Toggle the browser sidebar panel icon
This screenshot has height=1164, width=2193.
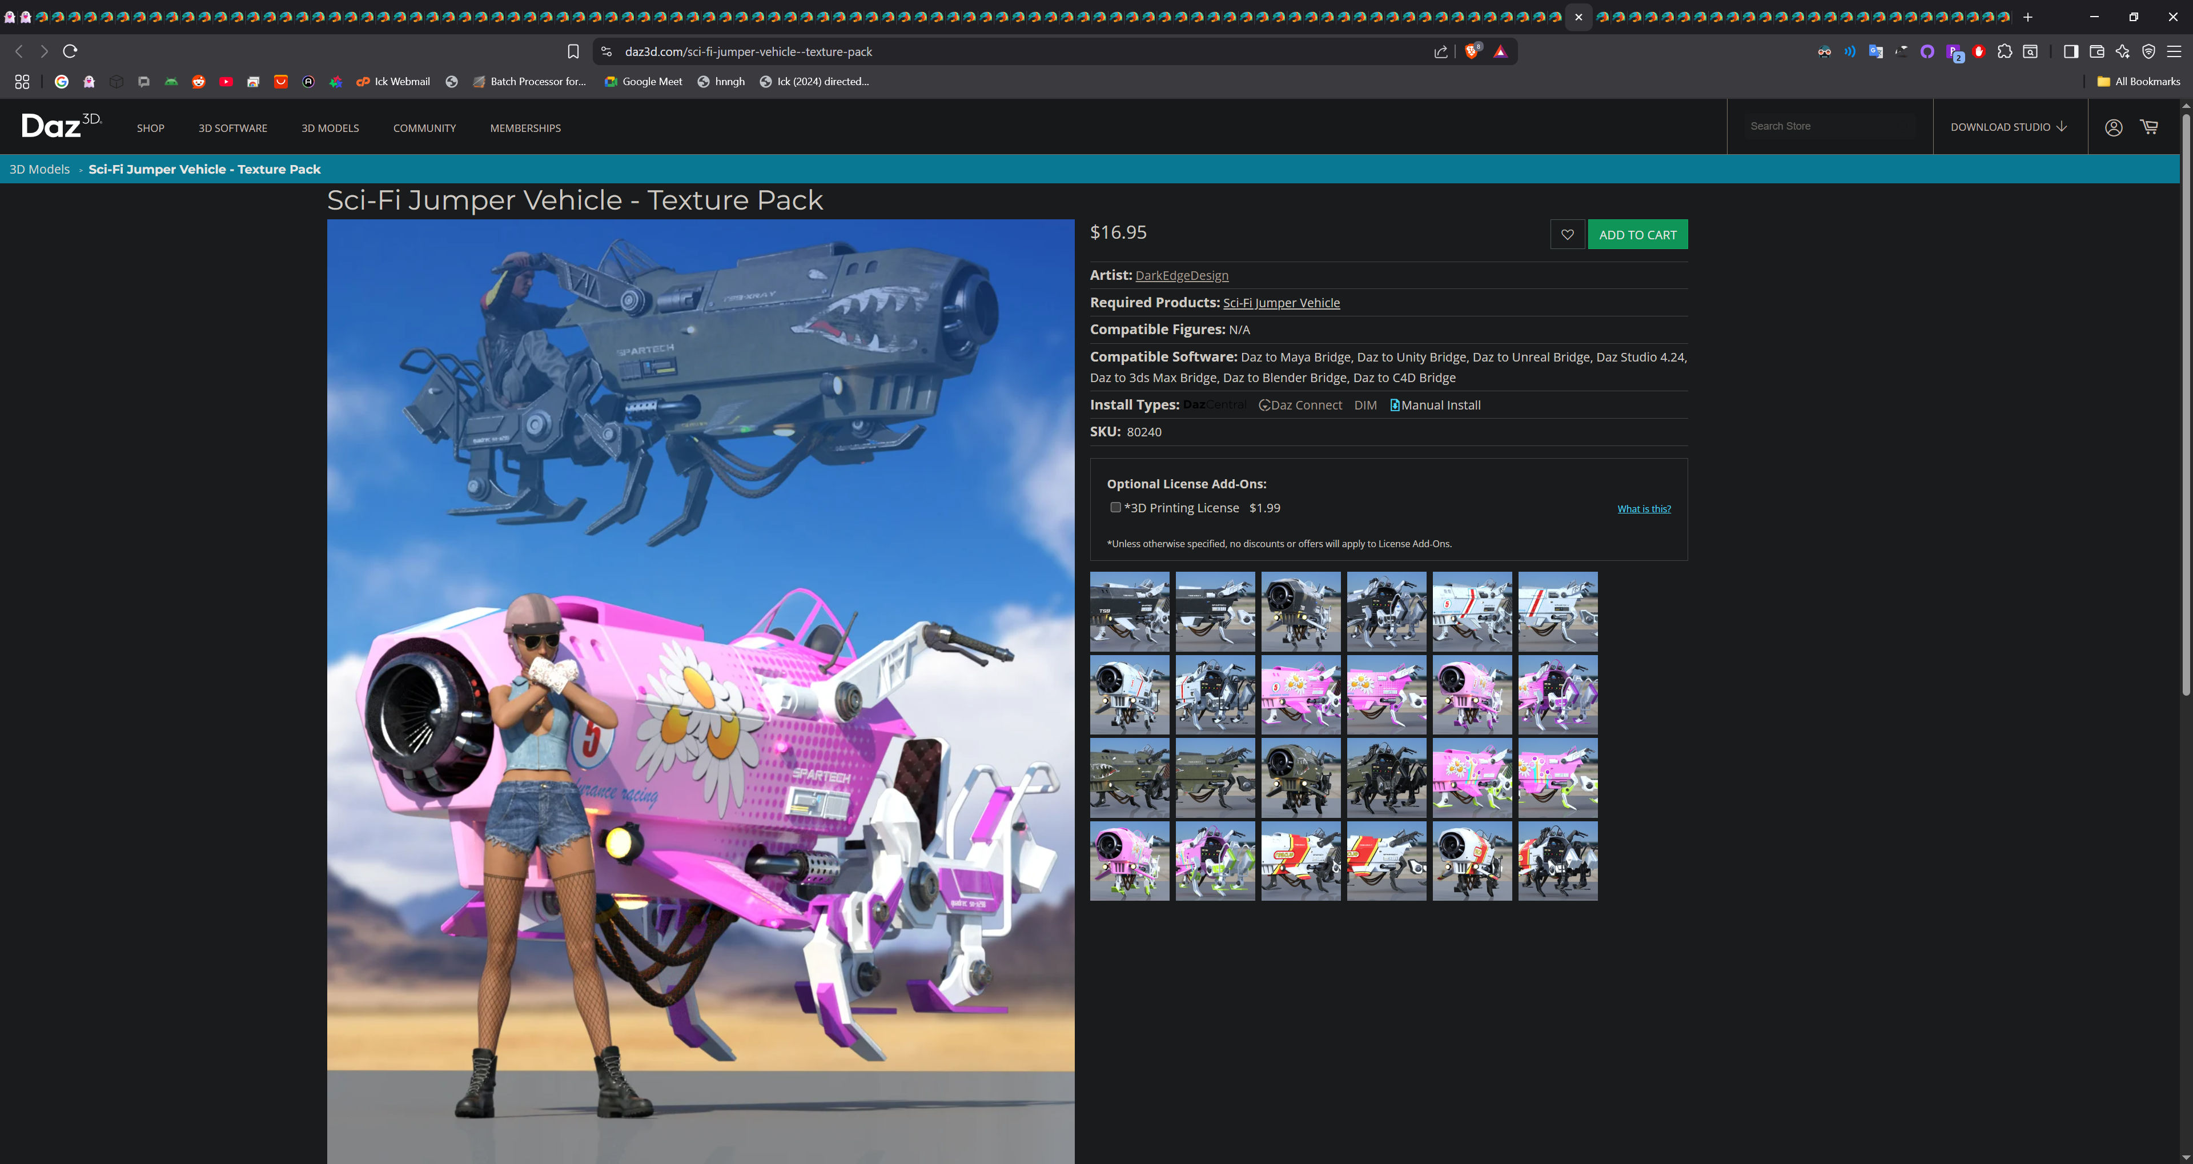tap(2070, 52)
